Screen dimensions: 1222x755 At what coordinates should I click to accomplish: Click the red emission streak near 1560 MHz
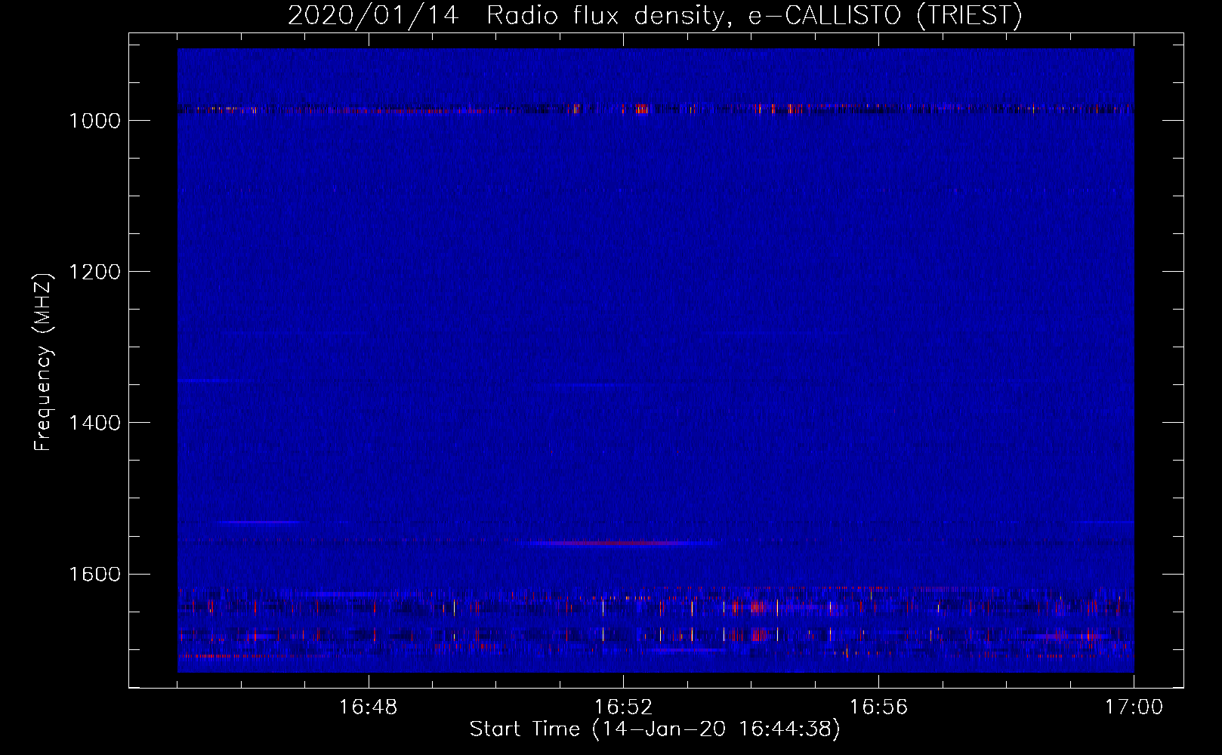[616, 543]
